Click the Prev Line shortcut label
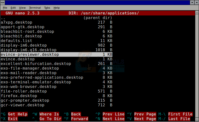Image resolution: width=199 pixels, height=122 pixels. pyautogui.click(x=114, y=114)
